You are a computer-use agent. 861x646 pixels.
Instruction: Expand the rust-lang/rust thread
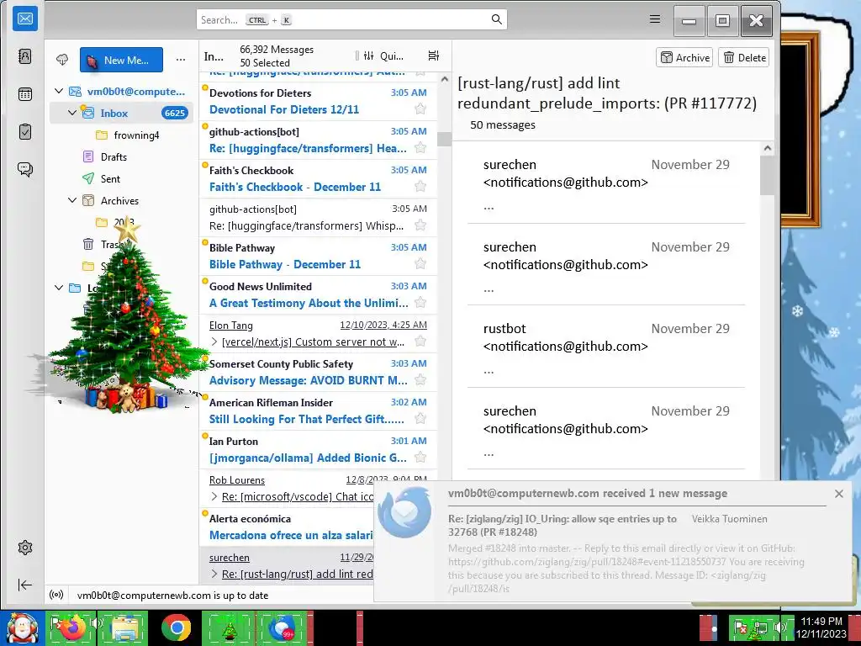214,574
